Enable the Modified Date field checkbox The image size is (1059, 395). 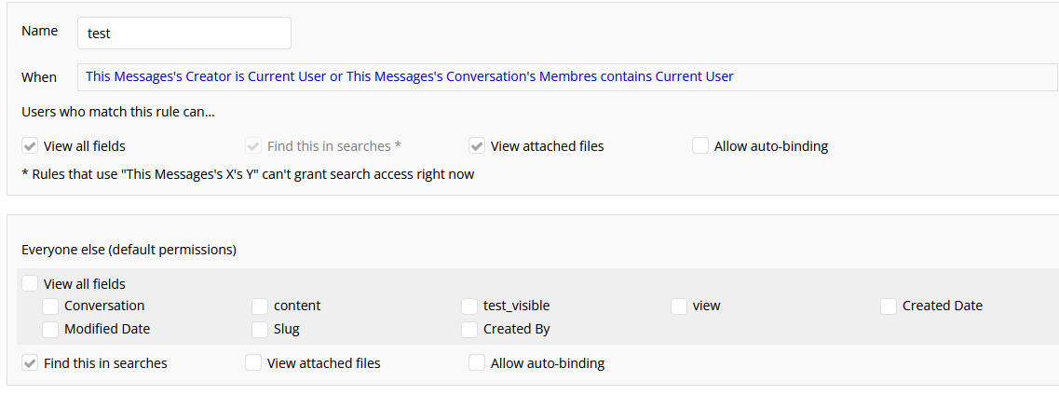pyautogui.click(x=50, y=329)
